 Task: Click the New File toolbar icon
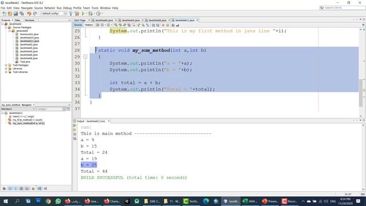tap(4, 14)
